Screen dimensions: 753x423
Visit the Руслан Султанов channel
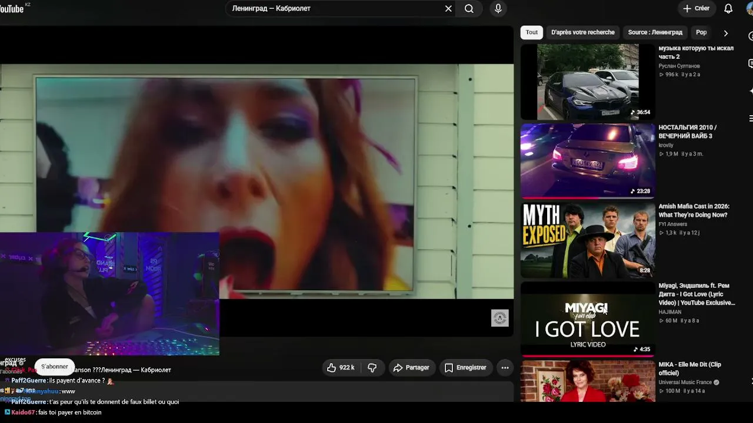(x=679, y=66)
